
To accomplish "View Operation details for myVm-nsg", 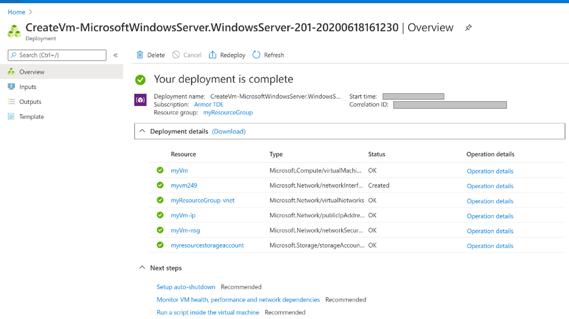I will (x=490, y=231).
